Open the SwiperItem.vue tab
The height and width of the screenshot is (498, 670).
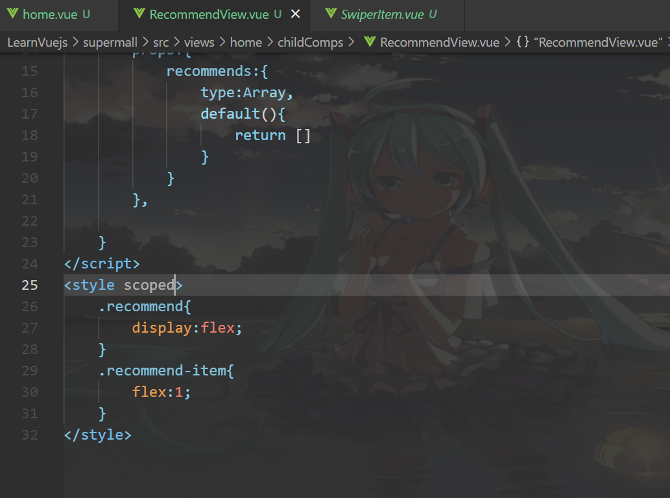387,14
